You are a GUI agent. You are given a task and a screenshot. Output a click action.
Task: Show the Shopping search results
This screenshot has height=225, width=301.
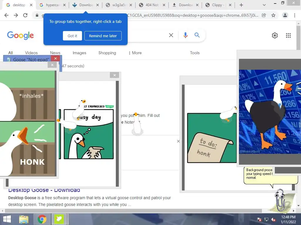tap(107, 53)
